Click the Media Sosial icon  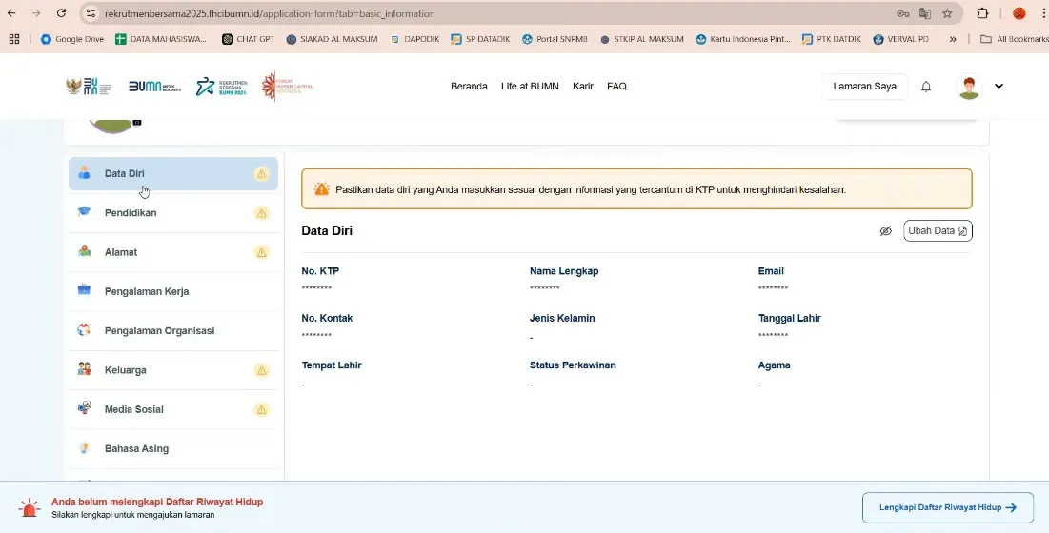[84, 409]
